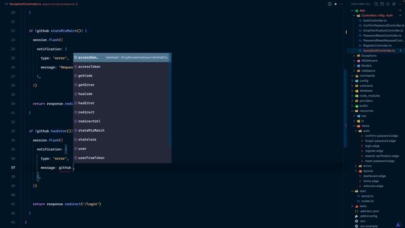Screen dimensions: 405x228
Task: Open login.edge view file
Action: 372,146
